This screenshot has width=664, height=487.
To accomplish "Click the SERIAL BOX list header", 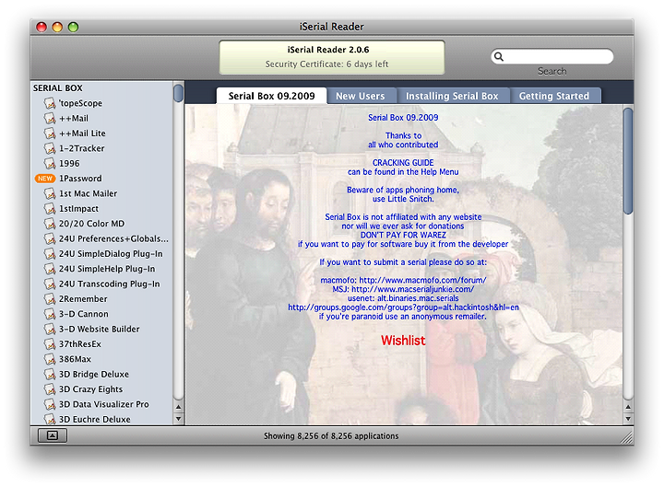I will 58,88.
